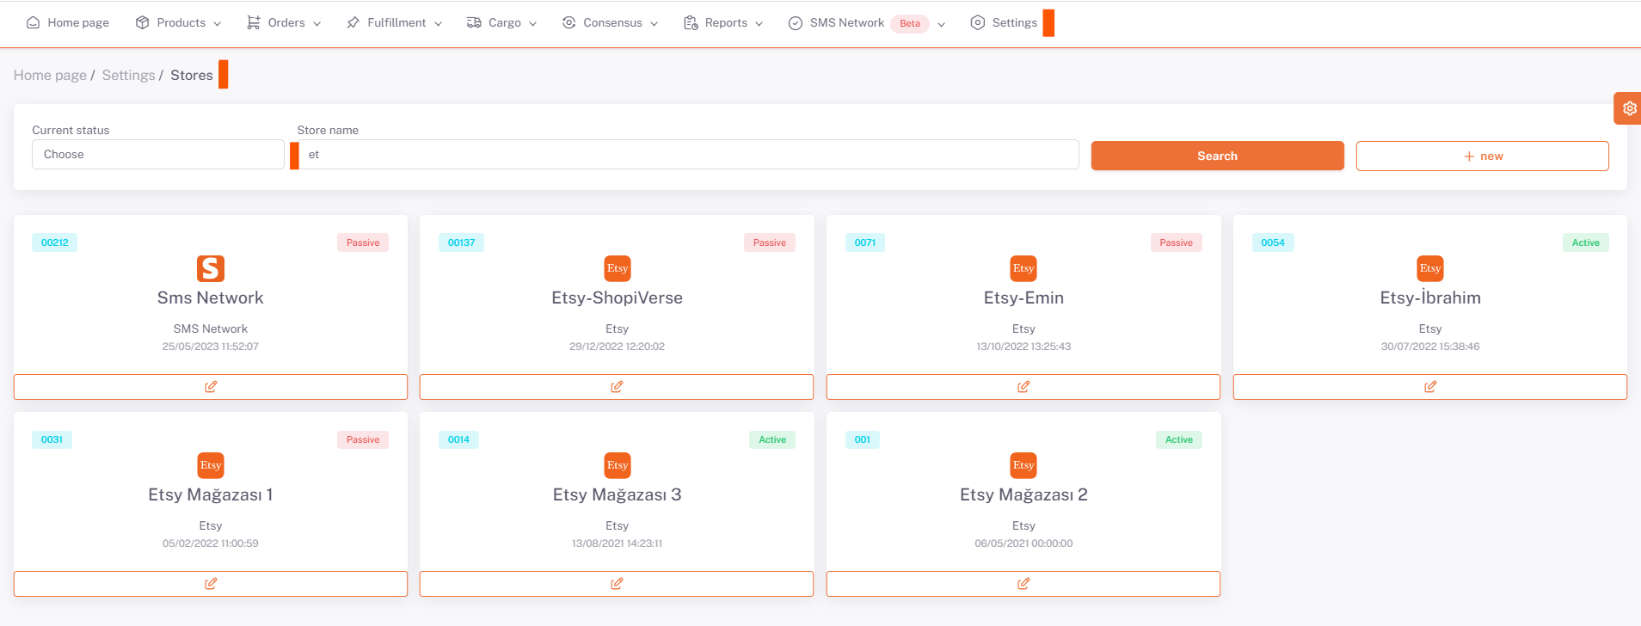
Task: Click the Active status on Etsy-İbrahim card
Action: click(1586, 242)
